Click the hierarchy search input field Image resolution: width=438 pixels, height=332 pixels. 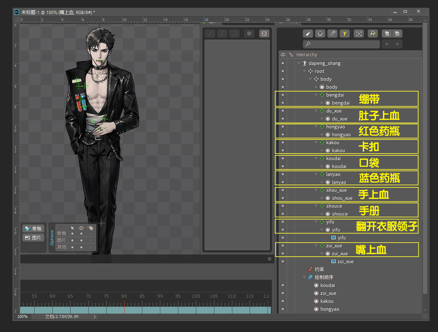341,44
